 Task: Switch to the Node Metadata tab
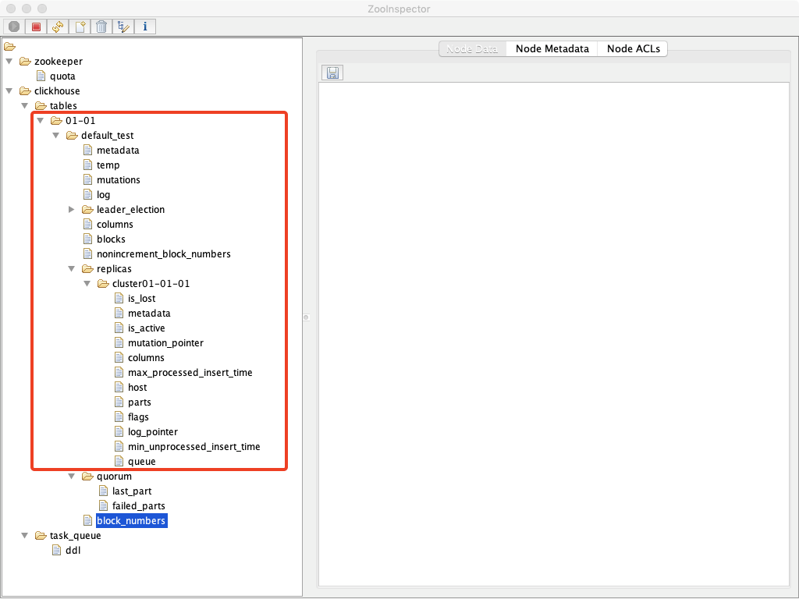pos(552,49)
